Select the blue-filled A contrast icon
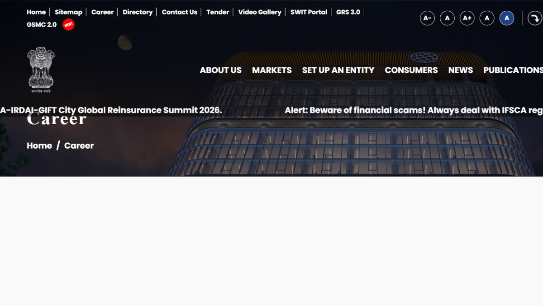This screenshot has height=305, width=543. (x=507, y=18)
